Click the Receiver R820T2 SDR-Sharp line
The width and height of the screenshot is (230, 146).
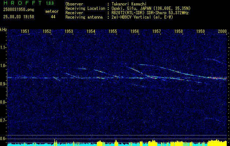(150, 13)
